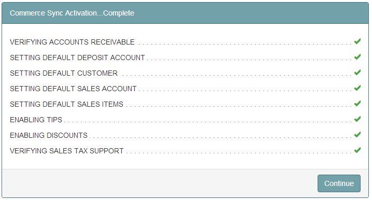
Task: Click the checkmark next to Setting Default Sales Account
Action: 357,88
